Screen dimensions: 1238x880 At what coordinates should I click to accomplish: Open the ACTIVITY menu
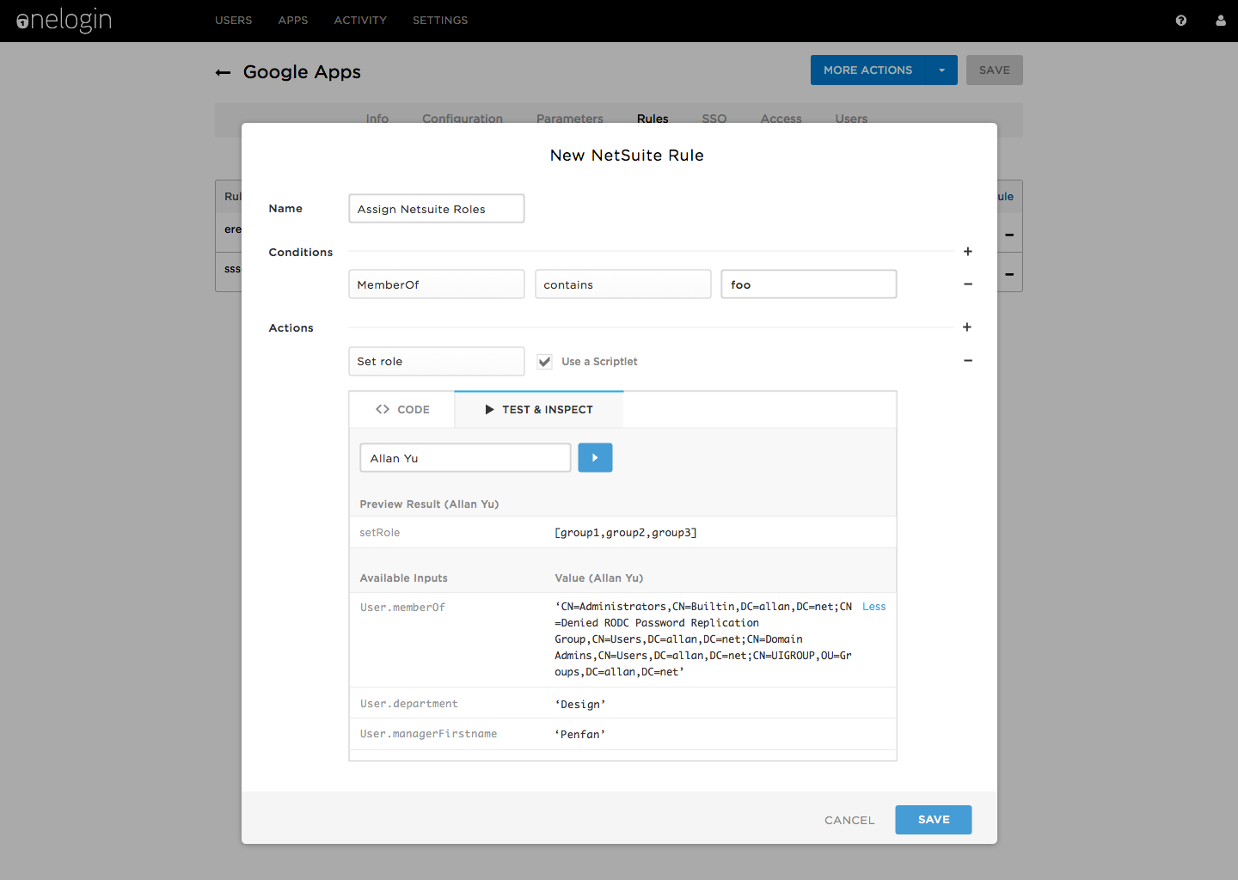click(360, 21)
